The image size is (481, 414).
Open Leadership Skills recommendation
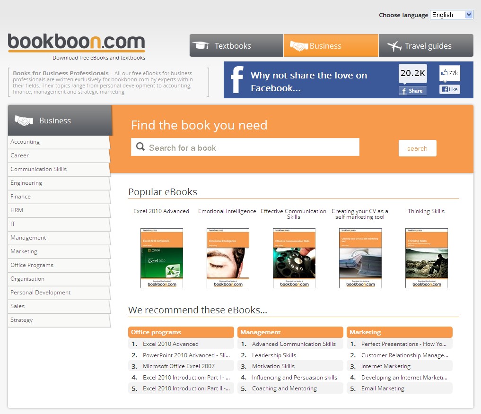274,355
